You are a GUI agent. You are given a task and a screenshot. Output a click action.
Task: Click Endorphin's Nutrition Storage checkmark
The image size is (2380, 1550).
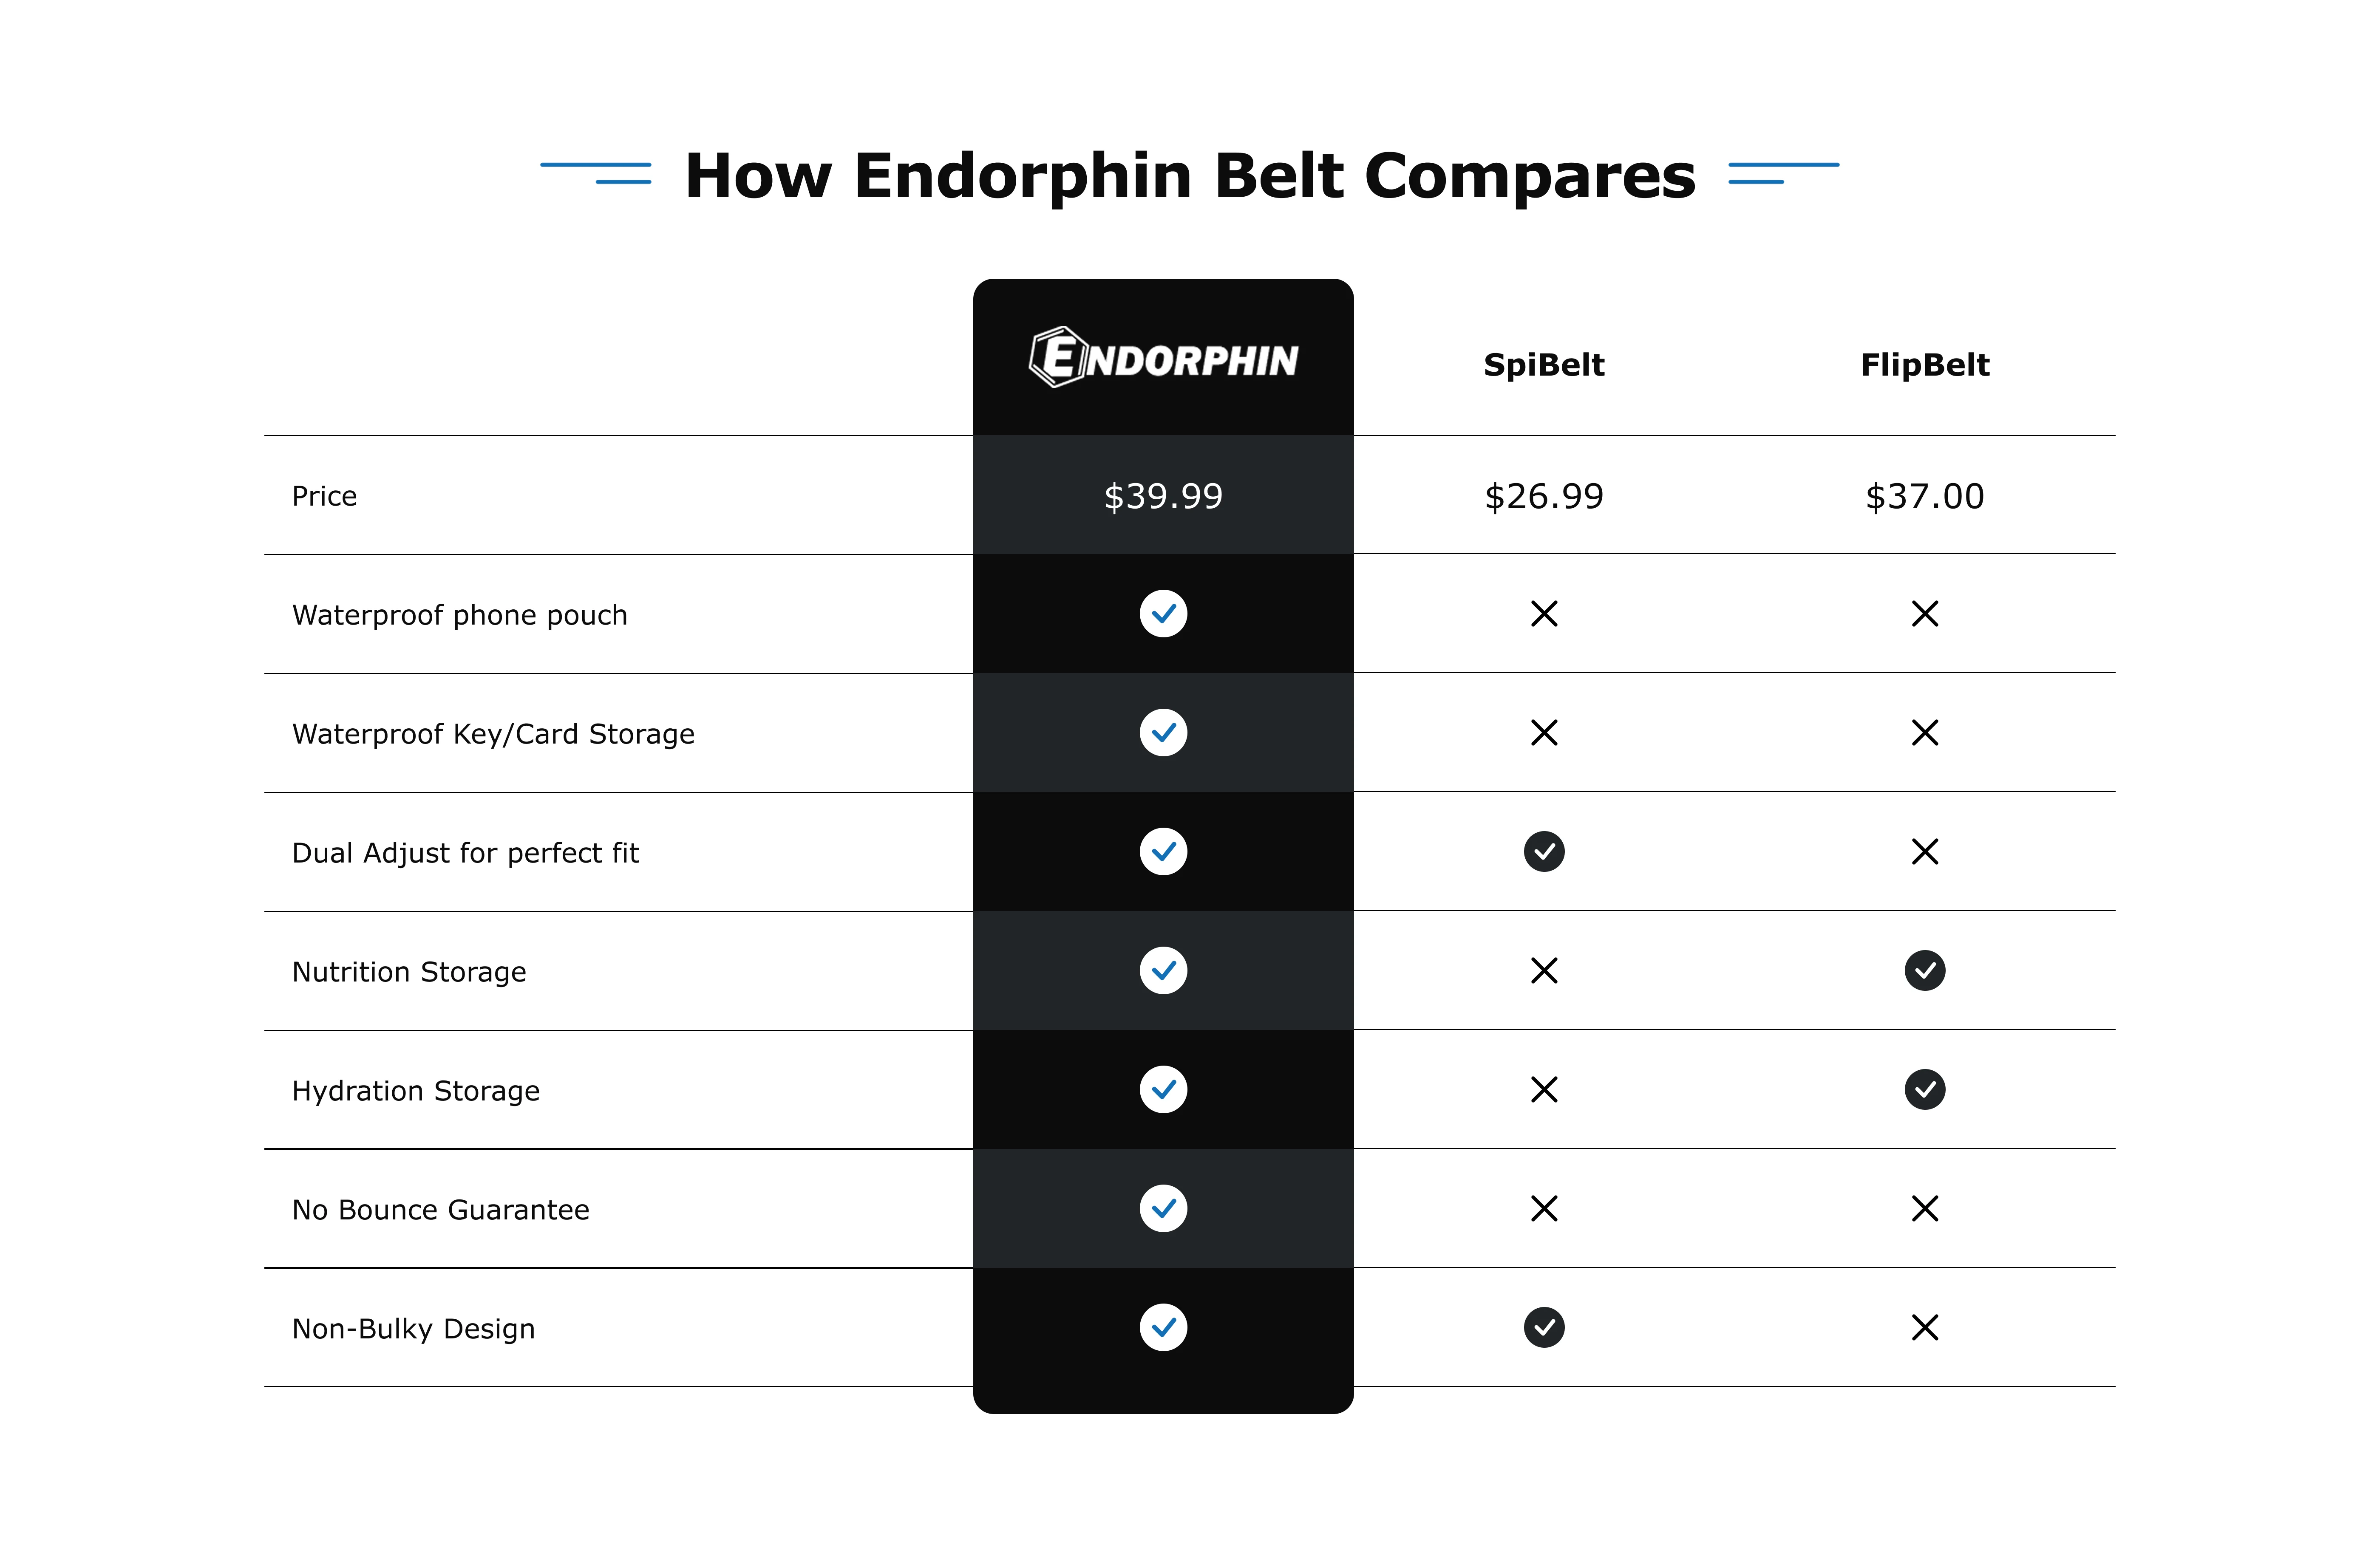(1163, 970)
